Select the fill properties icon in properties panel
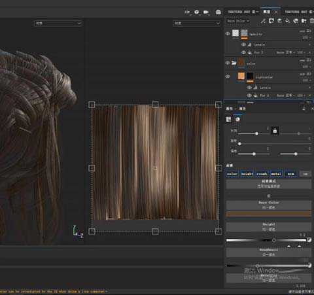This screenshot has height=295, width=314. (228, 119)
